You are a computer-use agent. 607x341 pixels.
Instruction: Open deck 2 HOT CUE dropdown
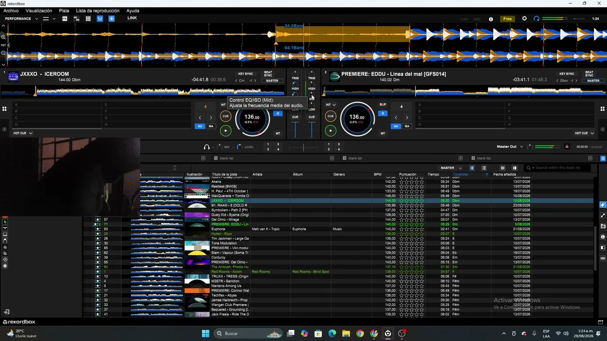pos(584,133)
